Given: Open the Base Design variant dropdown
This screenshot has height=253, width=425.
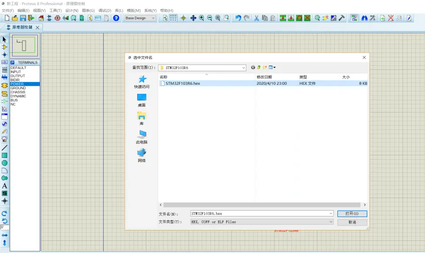Looking at the screenshot, I should pos(140,18).
